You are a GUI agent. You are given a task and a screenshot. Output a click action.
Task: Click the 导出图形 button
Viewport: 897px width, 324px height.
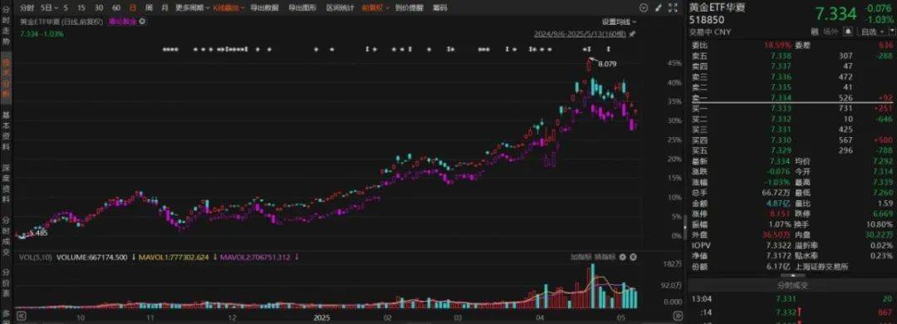[x=302, y=8]
